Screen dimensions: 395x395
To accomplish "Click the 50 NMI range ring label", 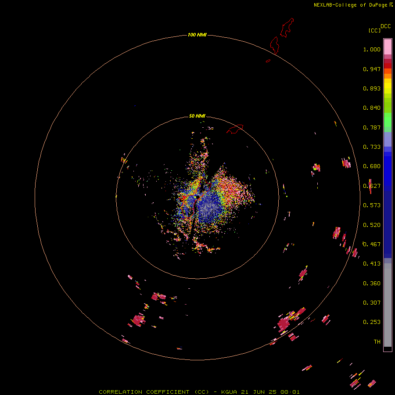I will [x=197, y=116].
